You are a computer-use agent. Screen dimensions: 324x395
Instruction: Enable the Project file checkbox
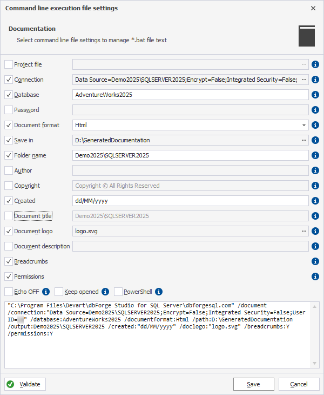9,64
